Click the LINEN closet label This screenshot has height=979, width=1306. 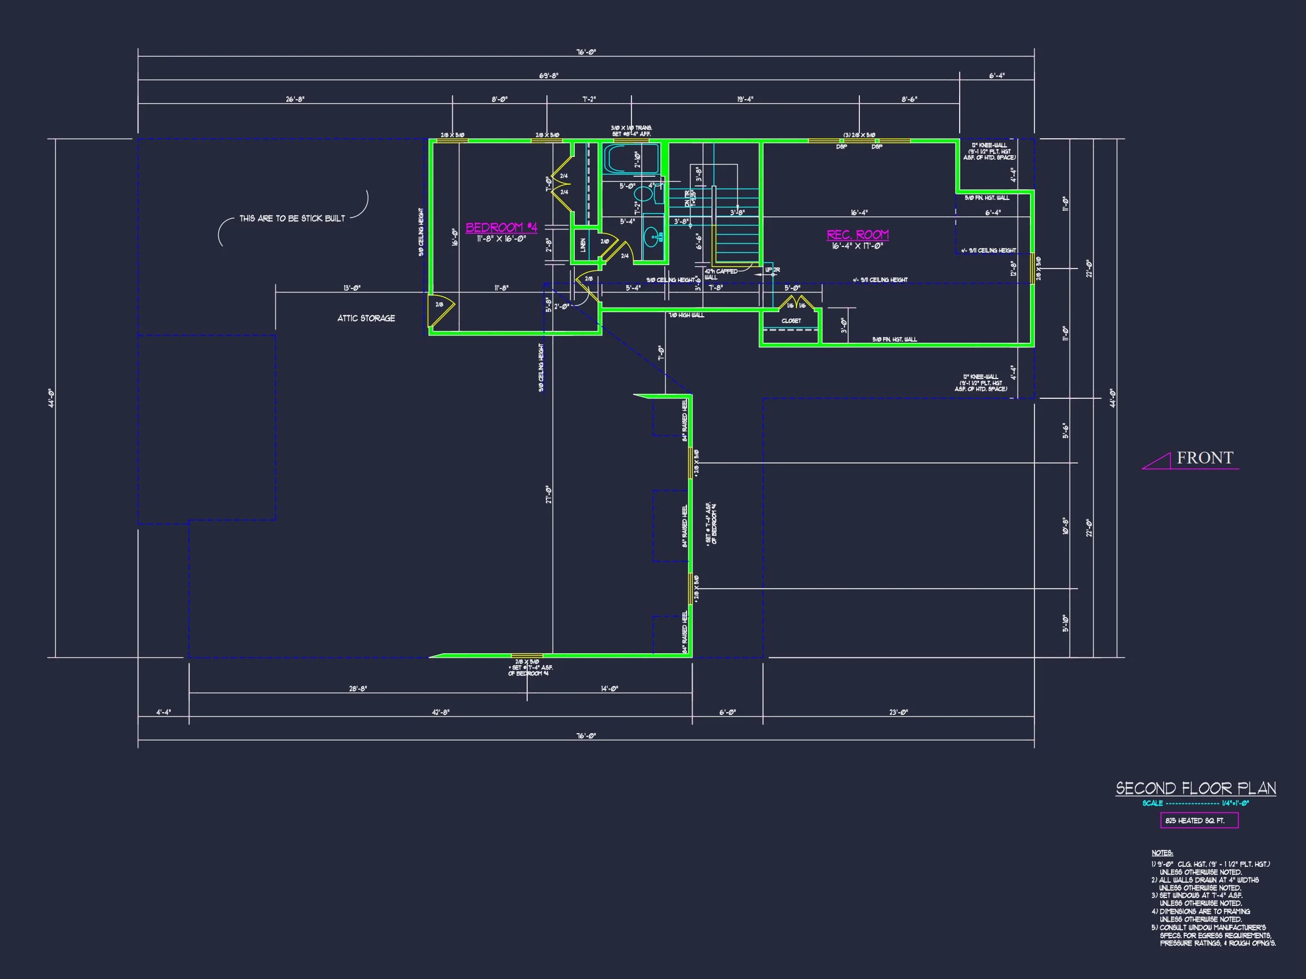pyautogui.click(x=583, y=245)
